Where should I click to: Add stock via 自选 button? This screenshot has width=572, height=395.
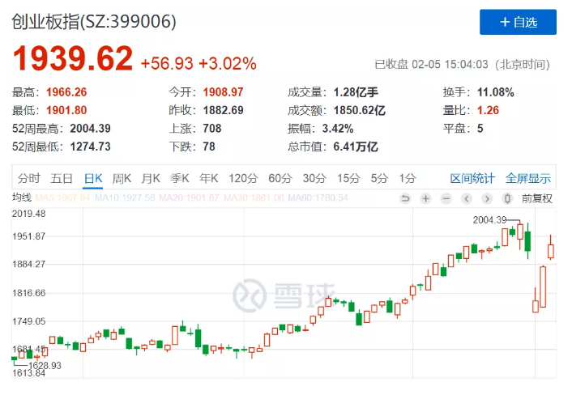[x=518, y=22]
